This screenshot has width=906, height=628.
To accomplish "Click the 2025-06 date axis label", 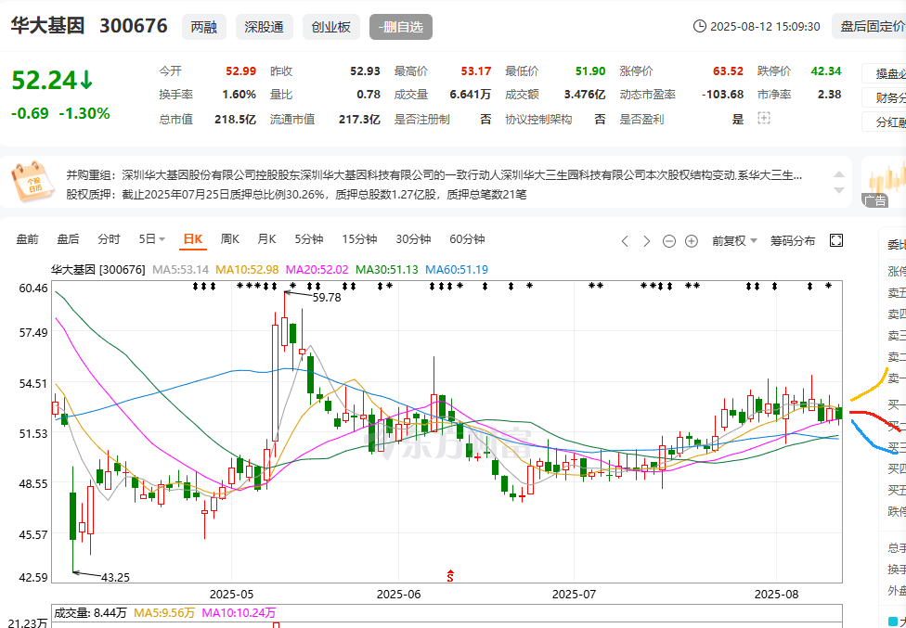I will click(x=398, y=594).
